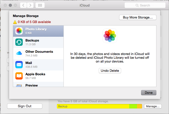This screenshot has width=169, height=114.
Task: Click Buy More Storage button
Action: pyautogui.click(x=138, y=17)
